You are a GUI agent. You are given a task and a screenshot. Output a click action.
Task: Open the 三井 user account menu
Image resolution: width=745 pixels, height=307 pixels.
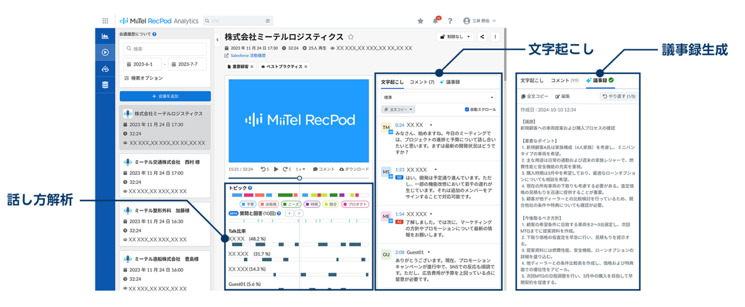[480, 21]
